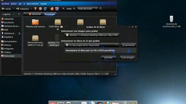
Task: Click the file manager resize grip corner
Action: click(115, 74)
